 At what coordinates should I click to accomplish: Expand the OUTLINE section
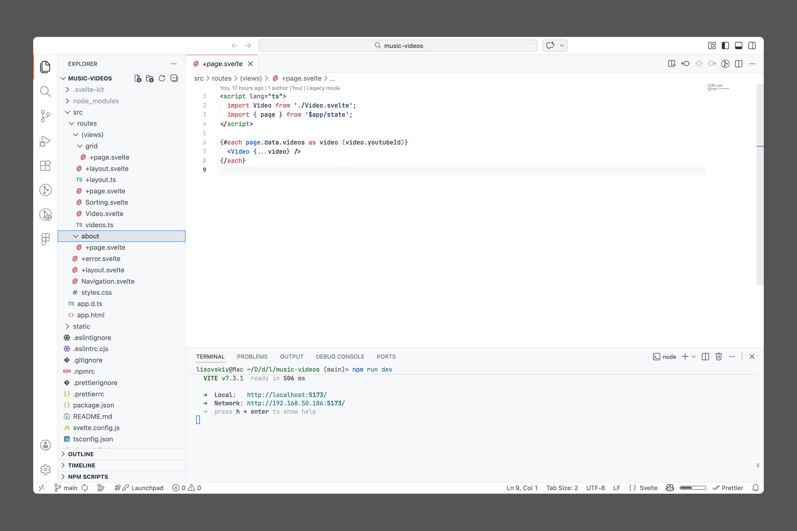coord(81,454)
